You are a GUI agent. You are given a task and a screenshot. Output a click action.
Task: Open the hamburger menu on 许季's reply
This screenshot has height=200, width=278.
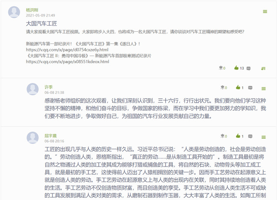[x=264, y=89]
